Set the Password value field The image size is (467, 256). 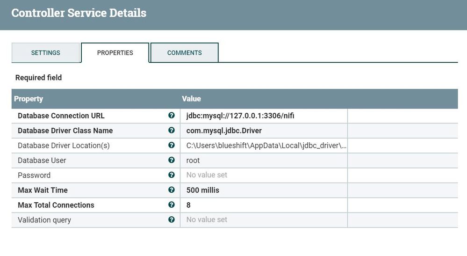click(x=264, y=175)
